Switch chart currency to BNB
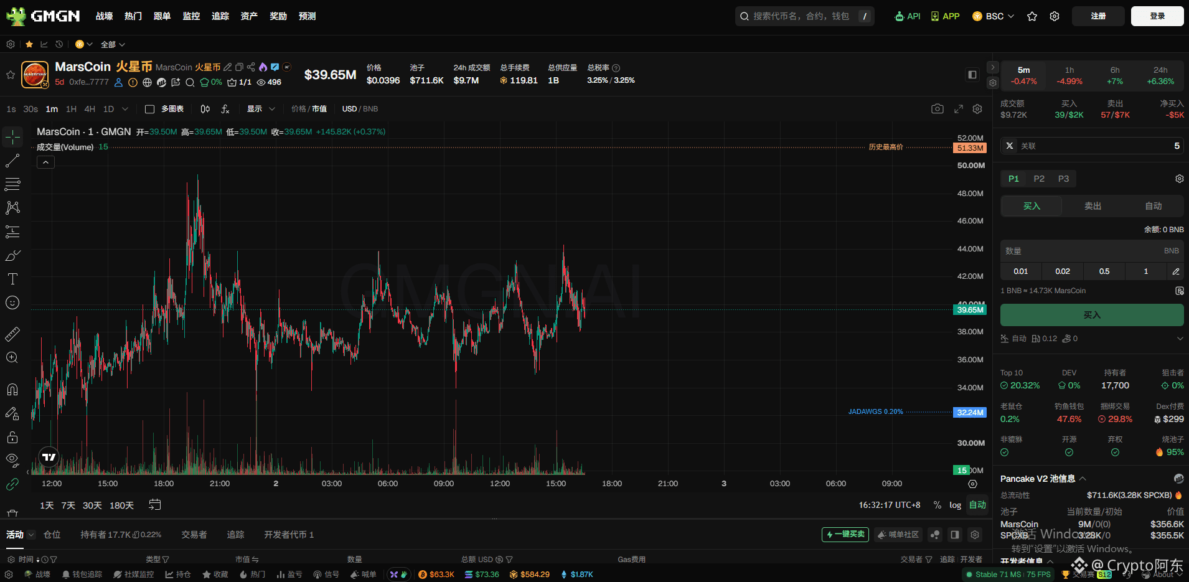1189x582 pixels. pyautogui.click(x=370, y=109)
